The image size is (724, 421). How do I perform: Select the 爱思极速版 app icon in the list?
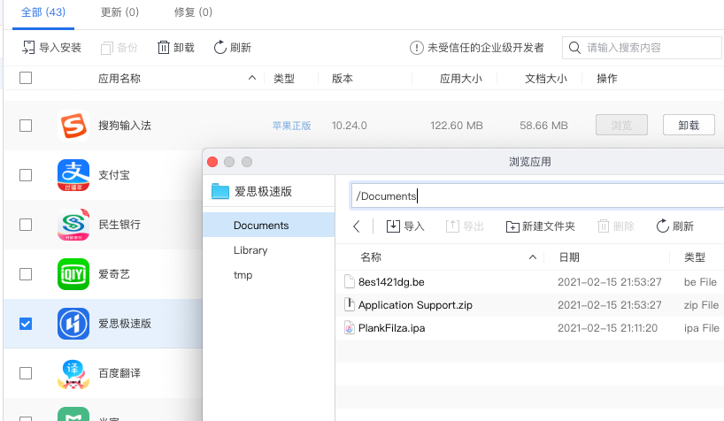[73, 324]
